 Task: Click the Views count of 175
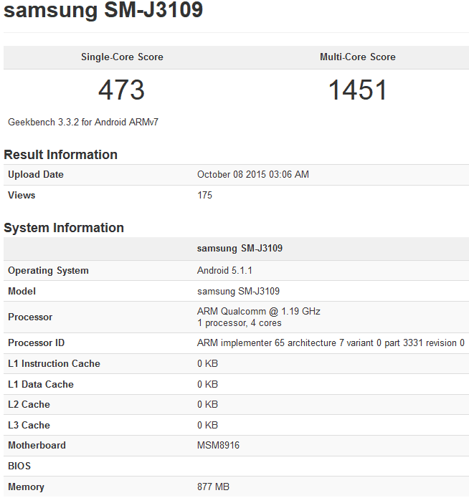pyautogui.click(x=204, y=196)
